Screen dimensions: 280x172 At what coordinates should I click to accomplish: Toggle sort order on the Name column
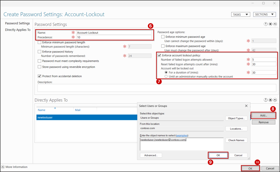point(41,110)
